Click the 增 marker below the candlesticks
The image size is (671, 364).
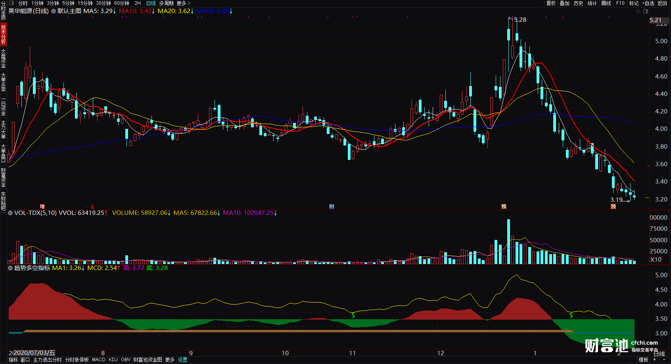pyautogui.click(x=42, y=207)
